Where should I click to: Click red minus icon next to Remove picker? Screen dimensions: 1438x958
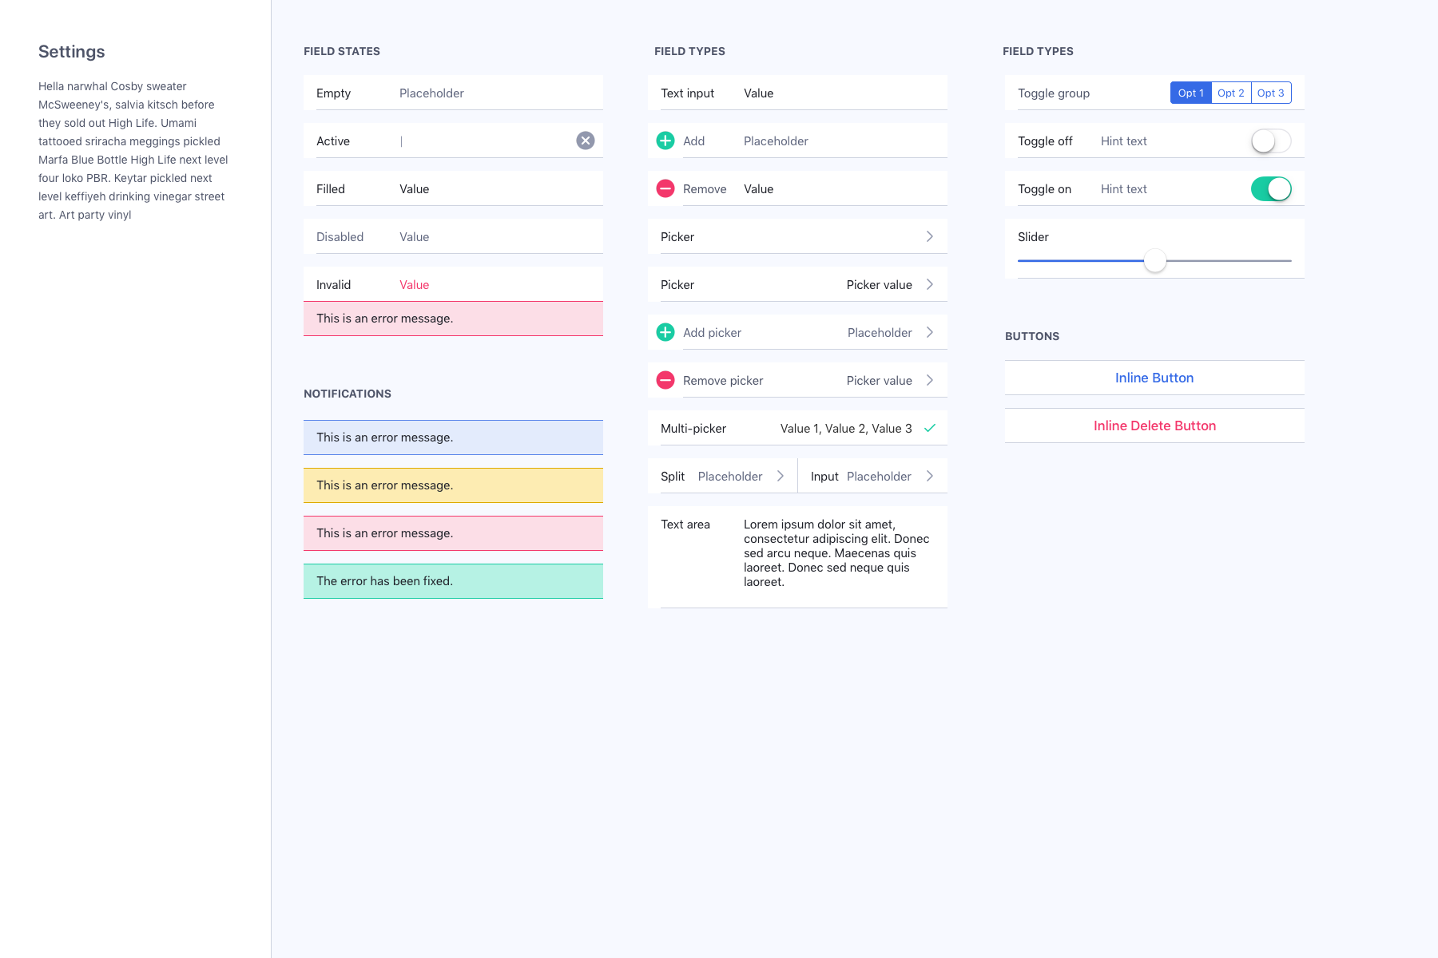665,380
